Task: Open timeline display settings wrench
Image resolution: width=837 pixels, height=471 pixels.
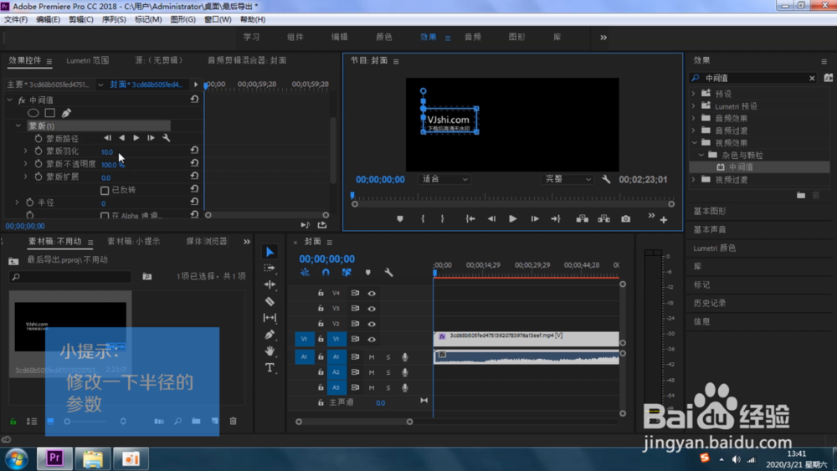Action: (388, 273)
